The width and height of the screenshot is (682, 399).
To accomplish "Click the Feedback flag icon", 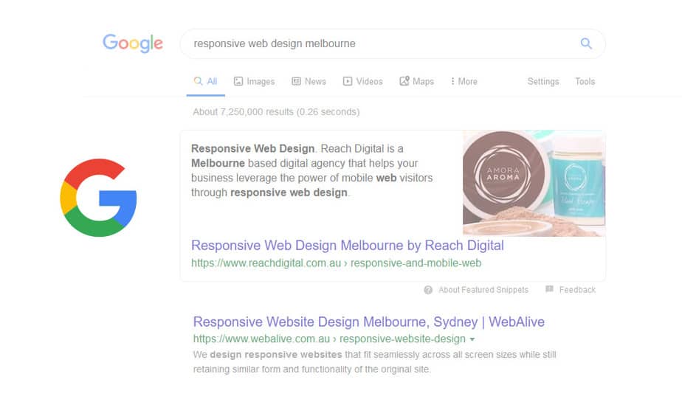I will [549, 289].
